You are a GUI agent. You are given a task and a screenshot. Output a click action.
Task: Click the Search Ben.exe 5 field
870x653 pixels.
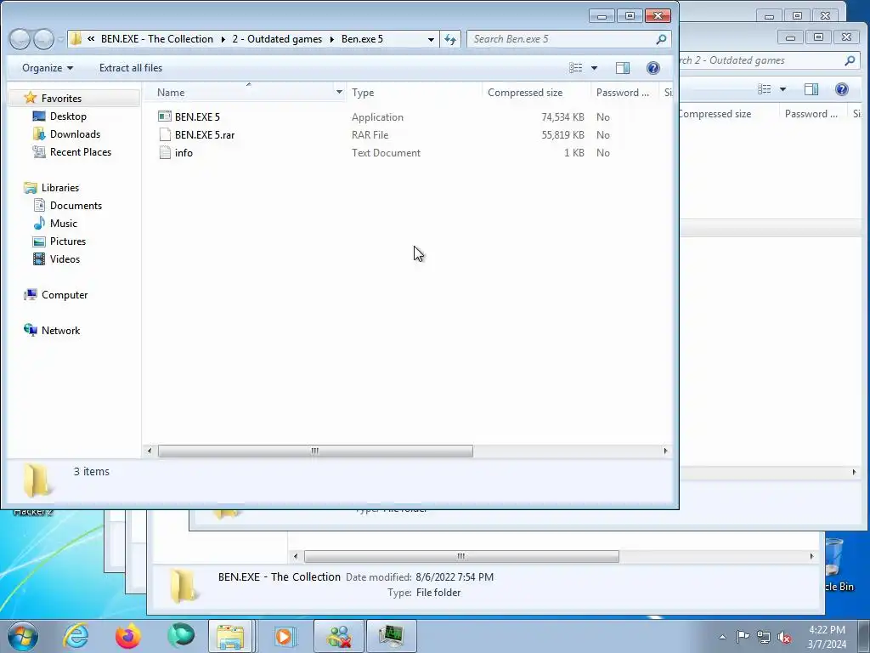point(562,39)
